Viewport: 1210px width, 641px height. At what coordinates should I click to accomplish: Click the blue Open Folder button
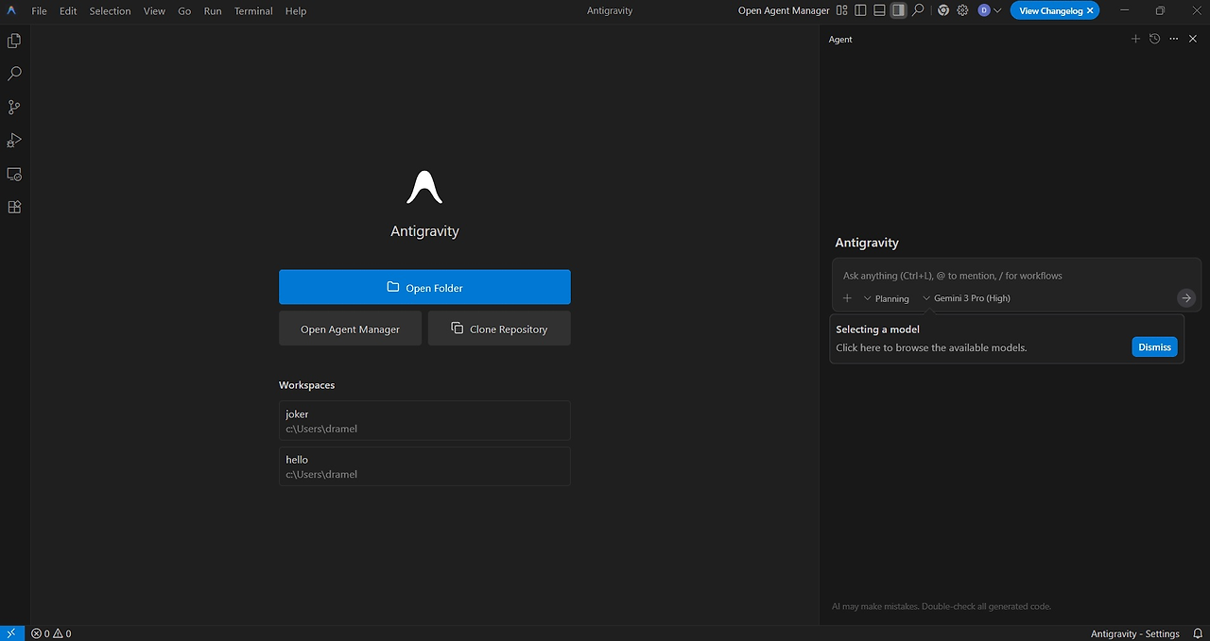tap(424, 287)
